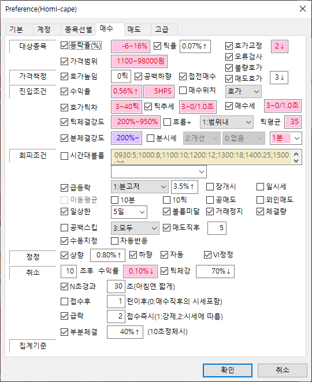Click the 40%↑ 부분체결 field
Image resolution: width=312 pixels, height=382 pixels.
pos(125,332)
